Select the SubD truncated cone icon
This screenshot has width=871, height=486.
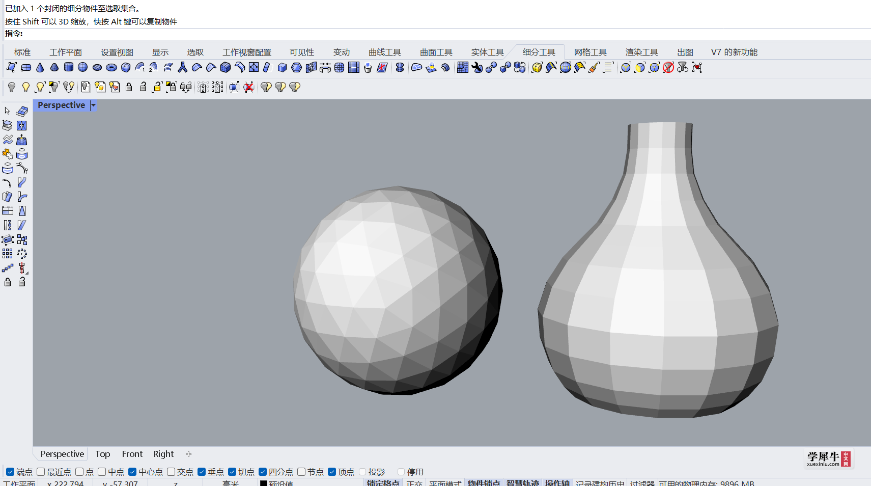(x=54, y=67)
